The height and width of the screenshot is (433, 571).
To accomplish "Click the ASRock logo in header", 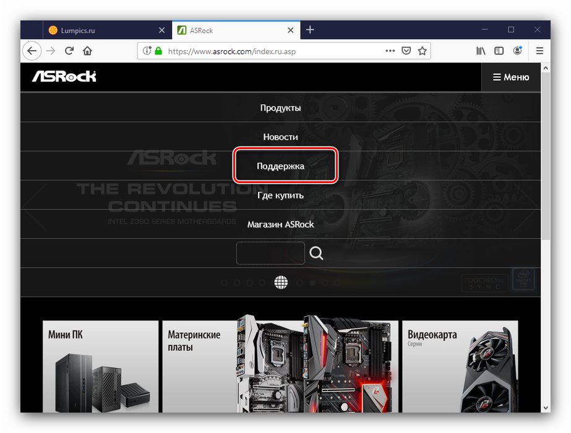I will pos(64,76).
